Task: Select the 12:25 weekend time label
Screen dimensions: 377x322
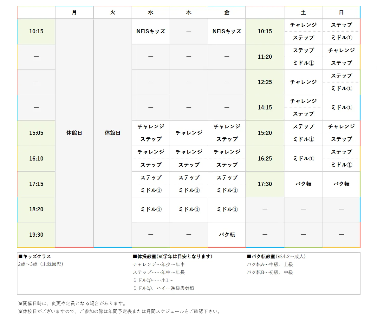Action: click(265, 82)
